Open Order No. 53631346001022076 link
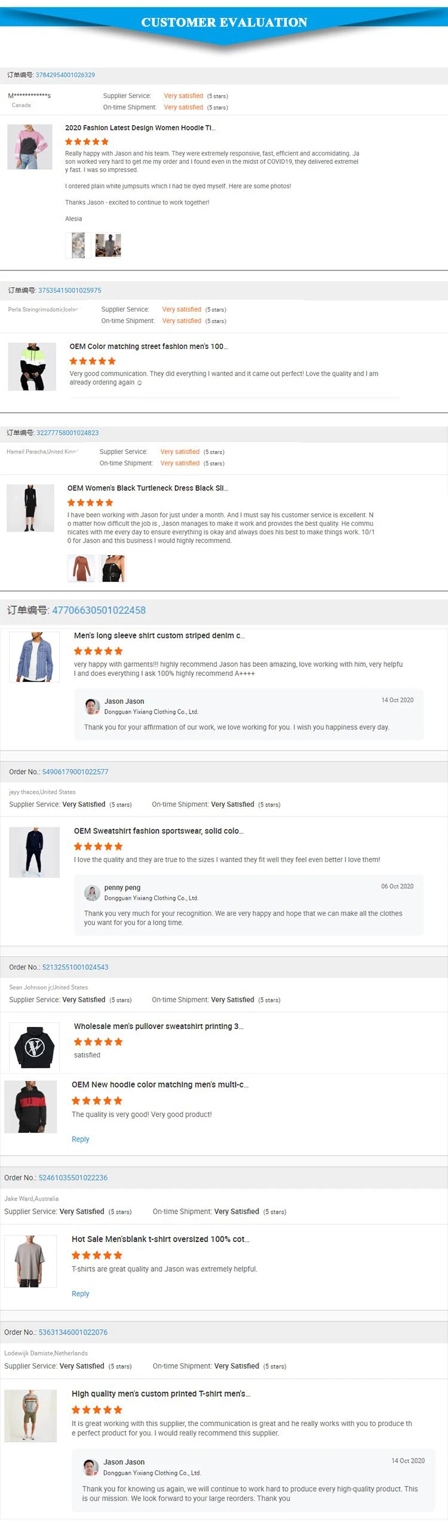Screen dimensions: 448x1523 point(73,1332)
